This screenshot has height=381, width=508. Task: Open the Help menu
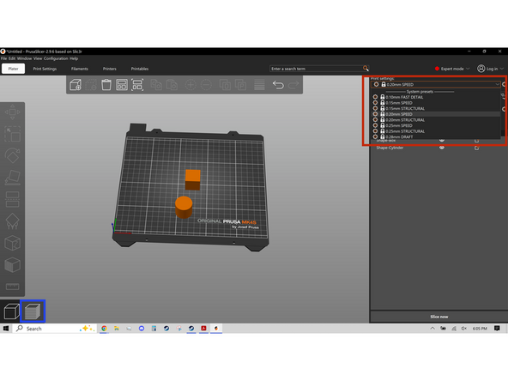tap(74, 58)
